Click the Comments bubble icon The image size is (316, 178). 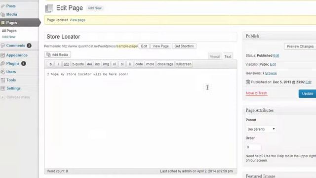[3, 45]
